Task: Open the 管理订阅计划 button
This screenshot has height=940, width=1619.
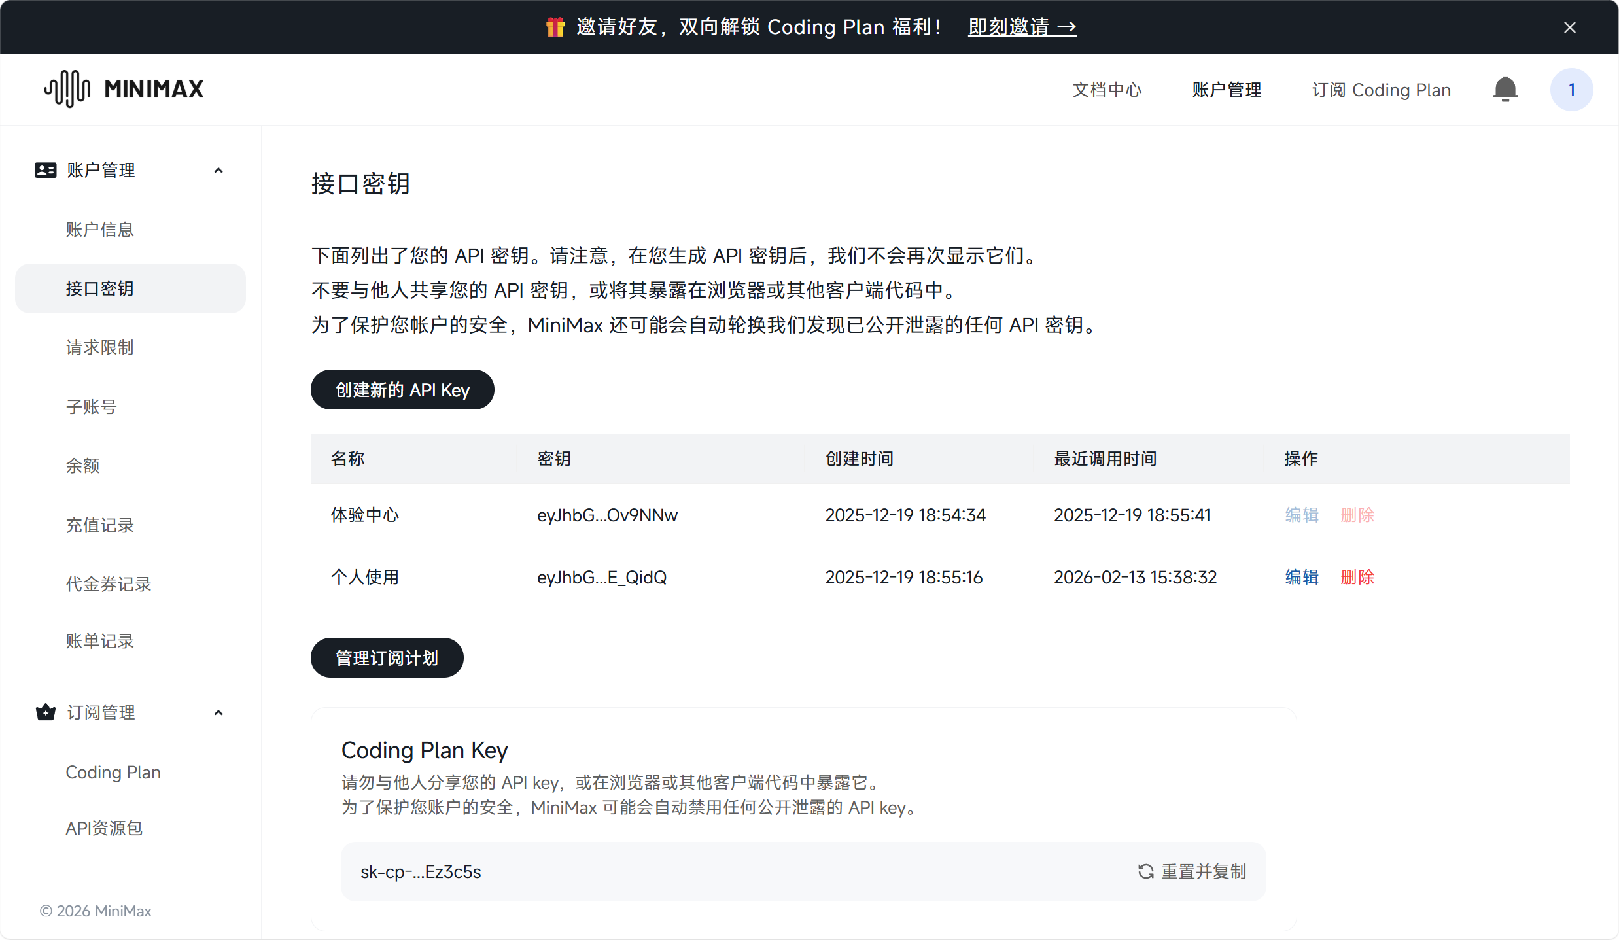Action: 387,657
